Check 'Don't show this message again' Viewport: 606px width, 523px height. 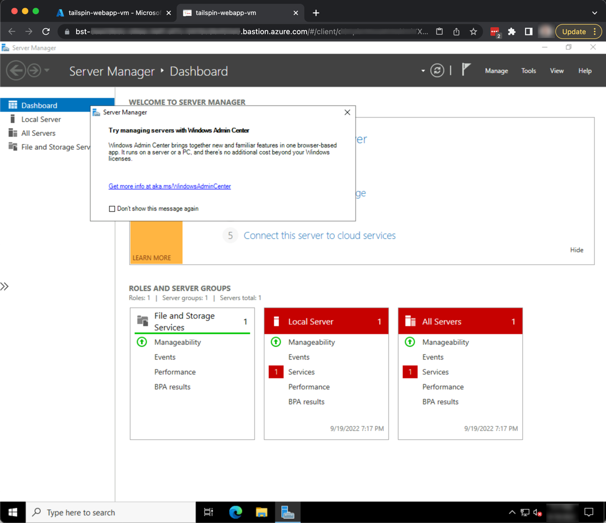click(x=112, y=208)
